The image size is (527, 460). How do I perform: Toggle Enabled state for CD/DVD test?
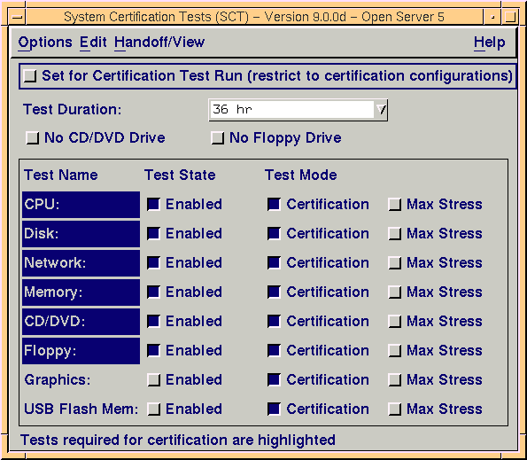coord(153,322)
